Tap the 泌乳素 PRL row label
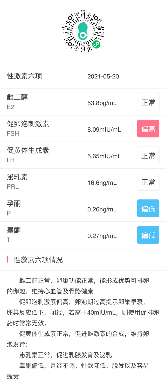This screenshot has height=390, width=166. pos(17,181)
